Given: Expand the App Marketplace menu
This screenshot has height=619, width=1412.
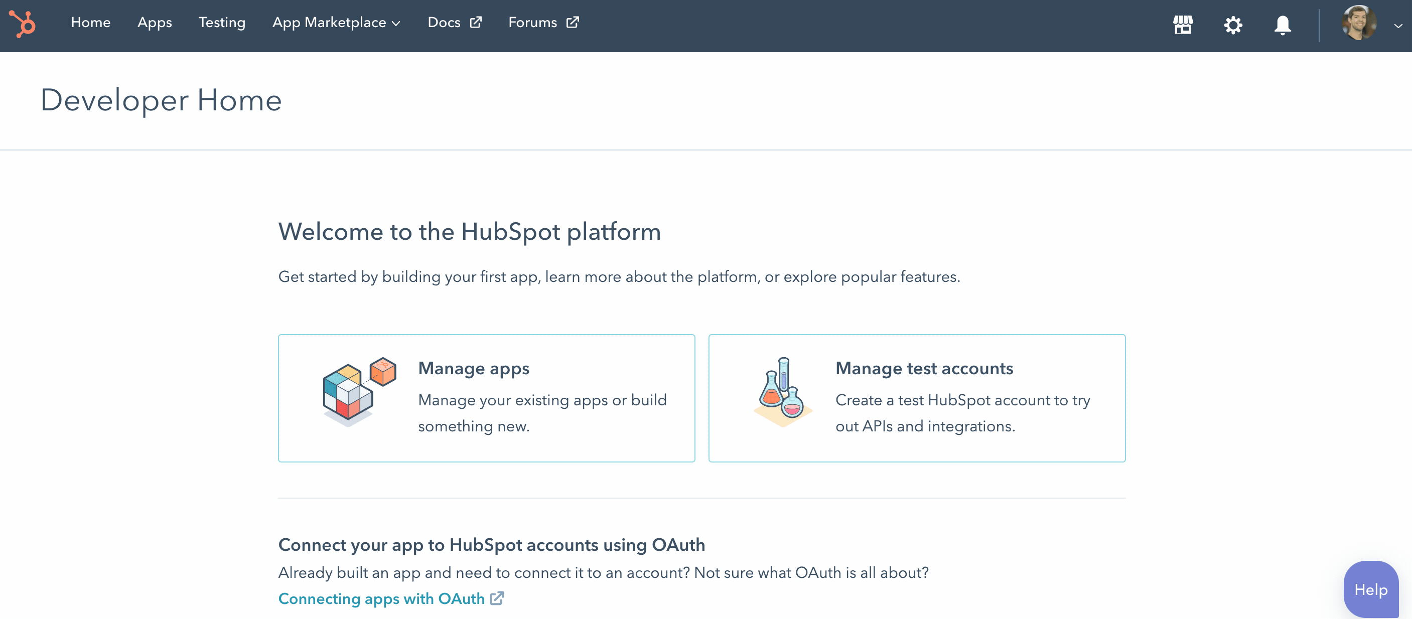Looking at the screenshot, I should 337,23.
